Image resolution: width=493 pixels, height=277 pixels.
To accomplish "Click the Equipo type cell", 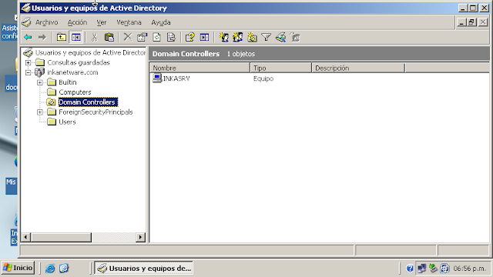I will pos(263,78).
